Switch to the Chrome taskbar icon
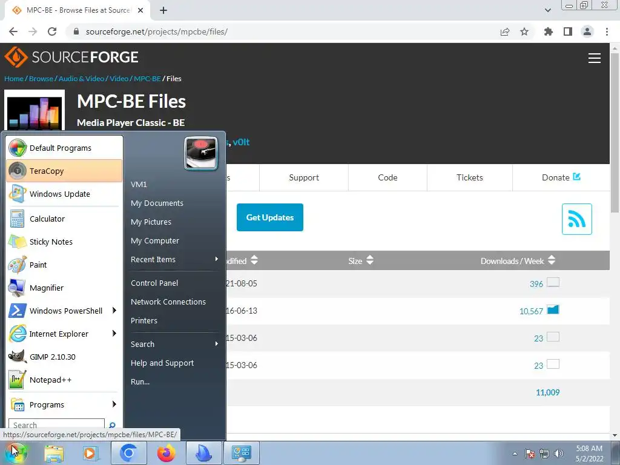The height and width of the screenshot is (465, 620). coord(128,453)
